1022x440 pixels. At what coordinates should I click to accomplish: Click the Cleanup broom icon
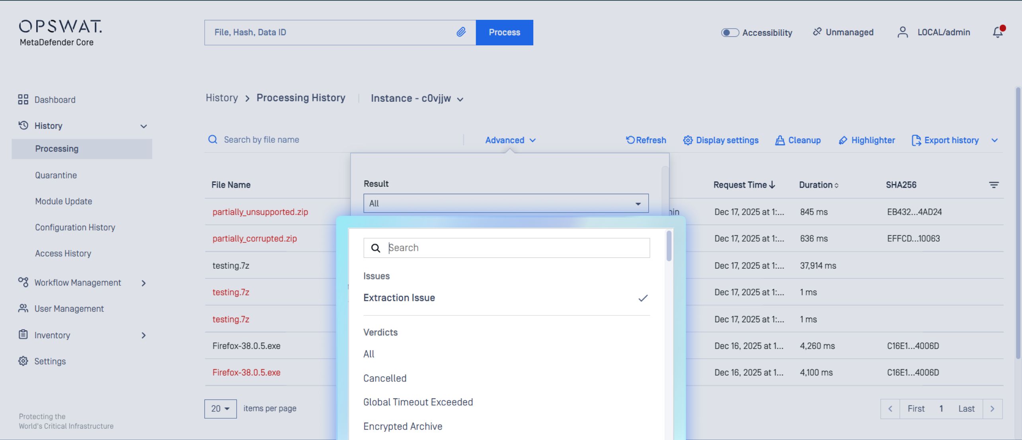pos(780,140)
